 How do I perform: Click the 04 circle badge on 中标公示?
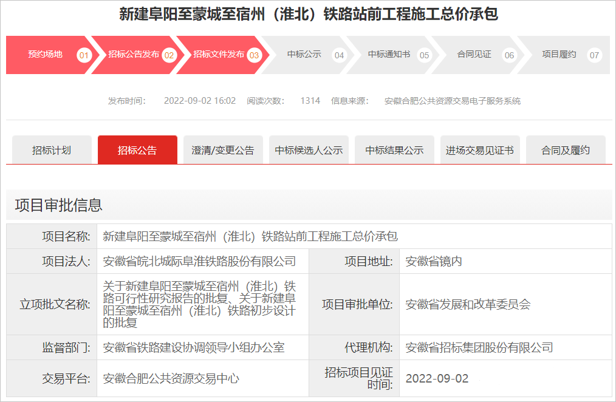(339, 55)
